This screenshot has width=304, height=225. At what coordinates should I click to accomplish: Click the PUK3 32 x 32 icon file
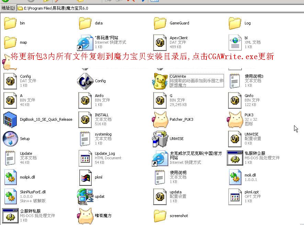235,119
